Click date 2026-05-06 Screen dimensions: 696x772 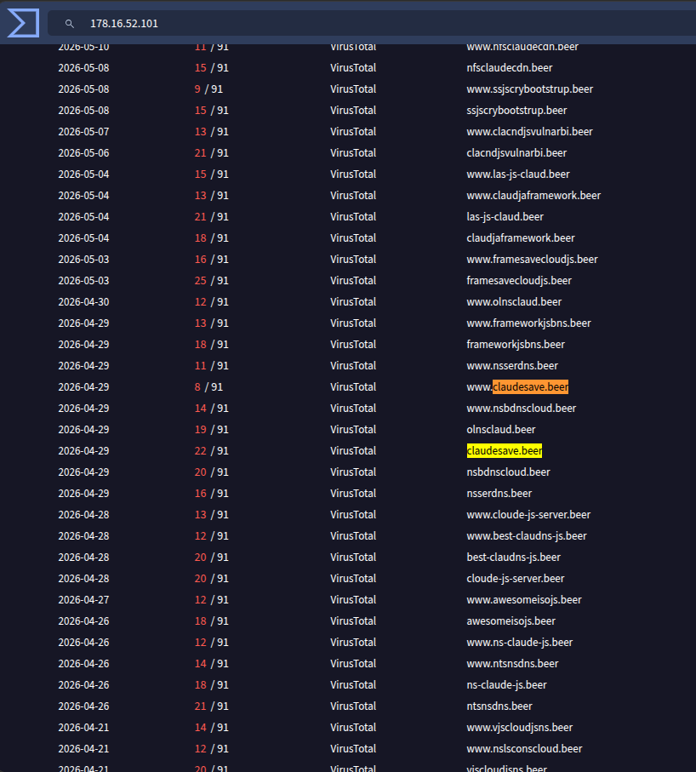[x=83, y=152]
